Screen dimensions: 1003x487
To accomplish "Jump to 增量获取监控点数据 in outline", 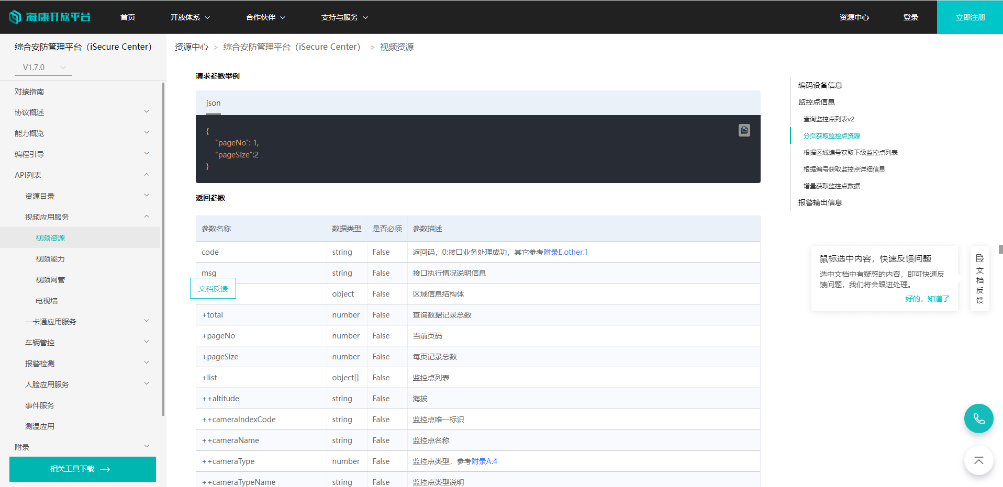I will (832, 186).
